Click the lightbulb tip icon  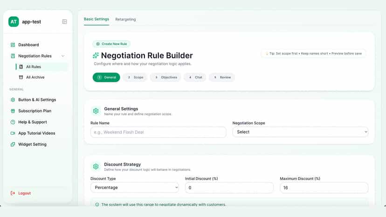(x=267, y=54)
